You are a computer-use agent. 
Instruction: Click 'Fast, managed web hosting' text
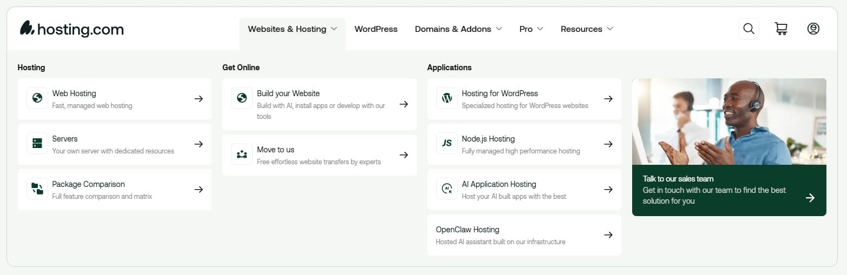(92, 106)
